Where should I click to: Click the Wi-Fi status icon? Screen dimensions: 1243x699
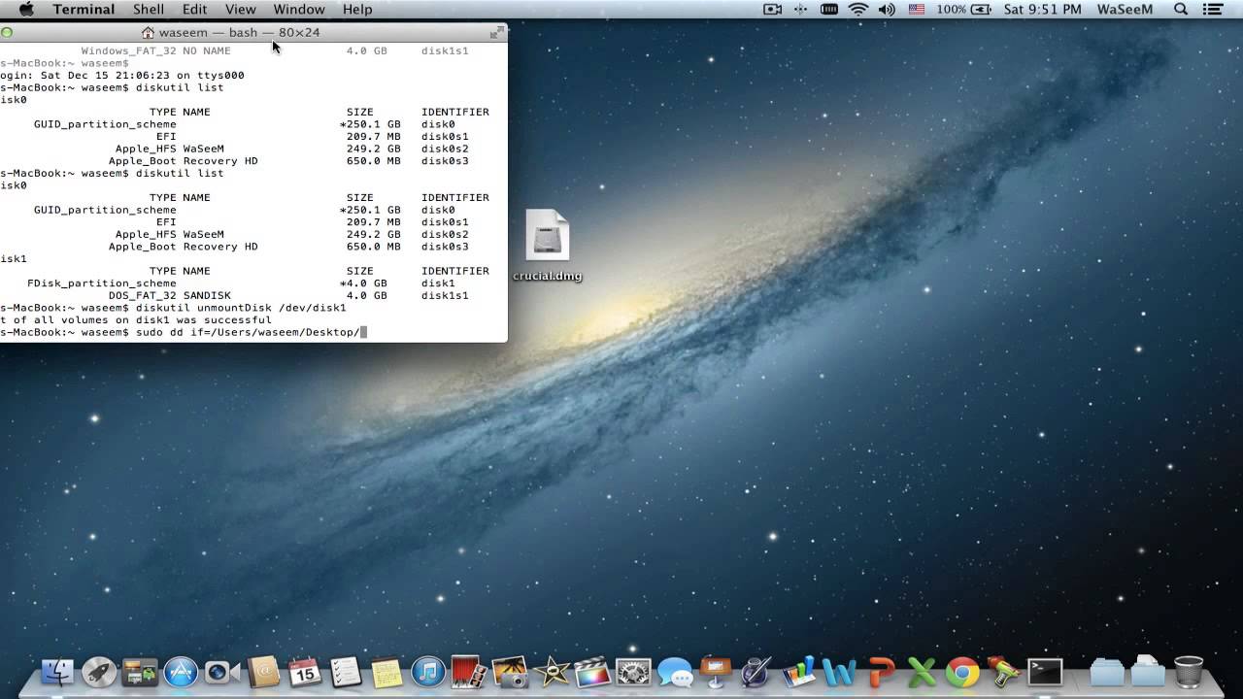pyautogui.click(x=857, y=9)
